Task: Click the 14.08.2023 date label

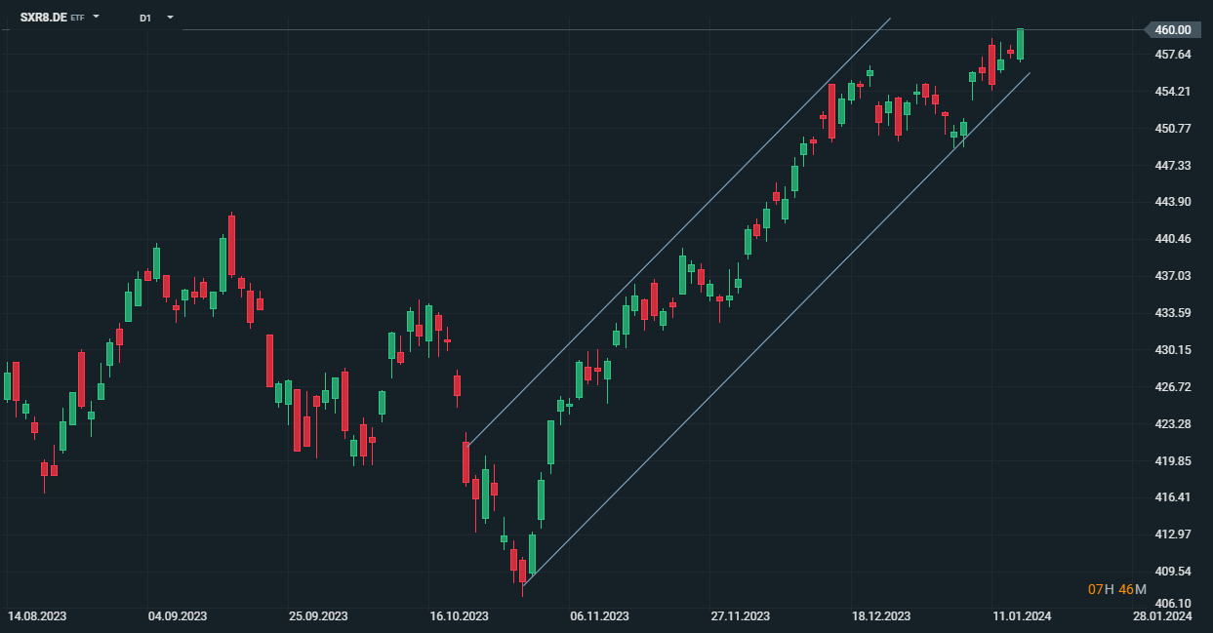Action: (x=37, y=616)
